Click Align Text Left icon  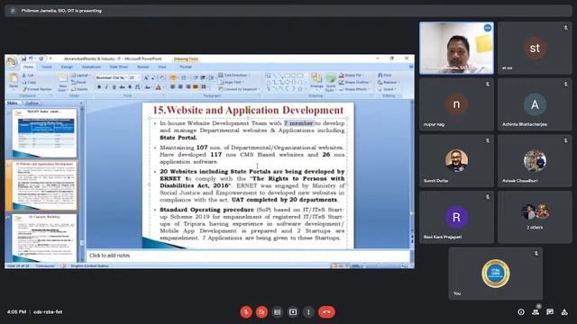172,87
